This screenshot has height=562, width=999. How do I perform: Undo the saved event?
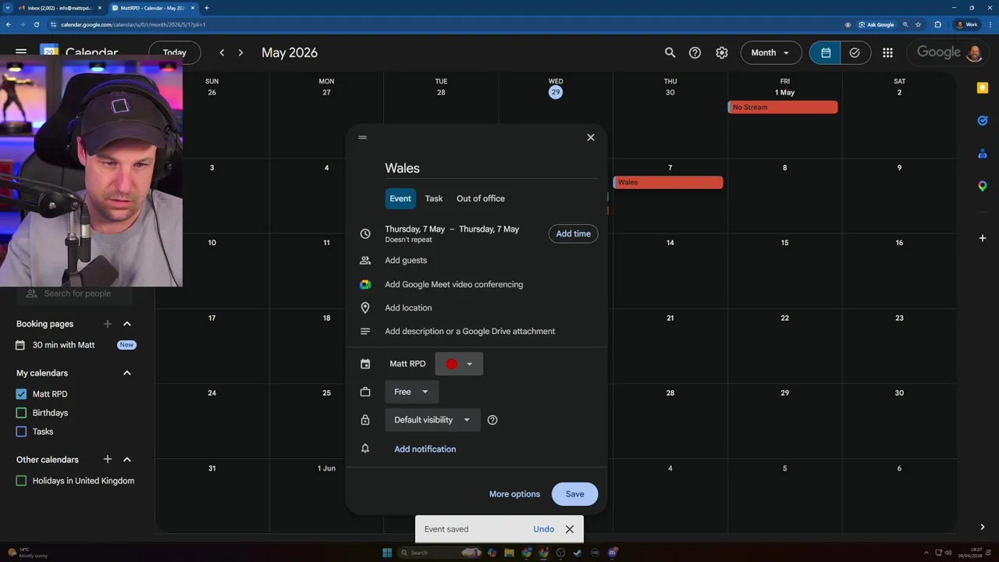click(544, 529)
